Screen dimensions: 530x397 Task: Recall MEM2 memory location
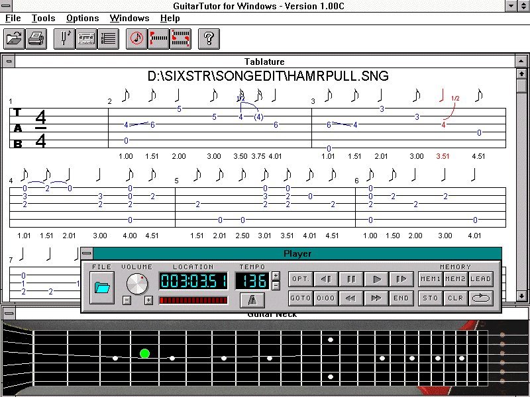tap(455, 279)
